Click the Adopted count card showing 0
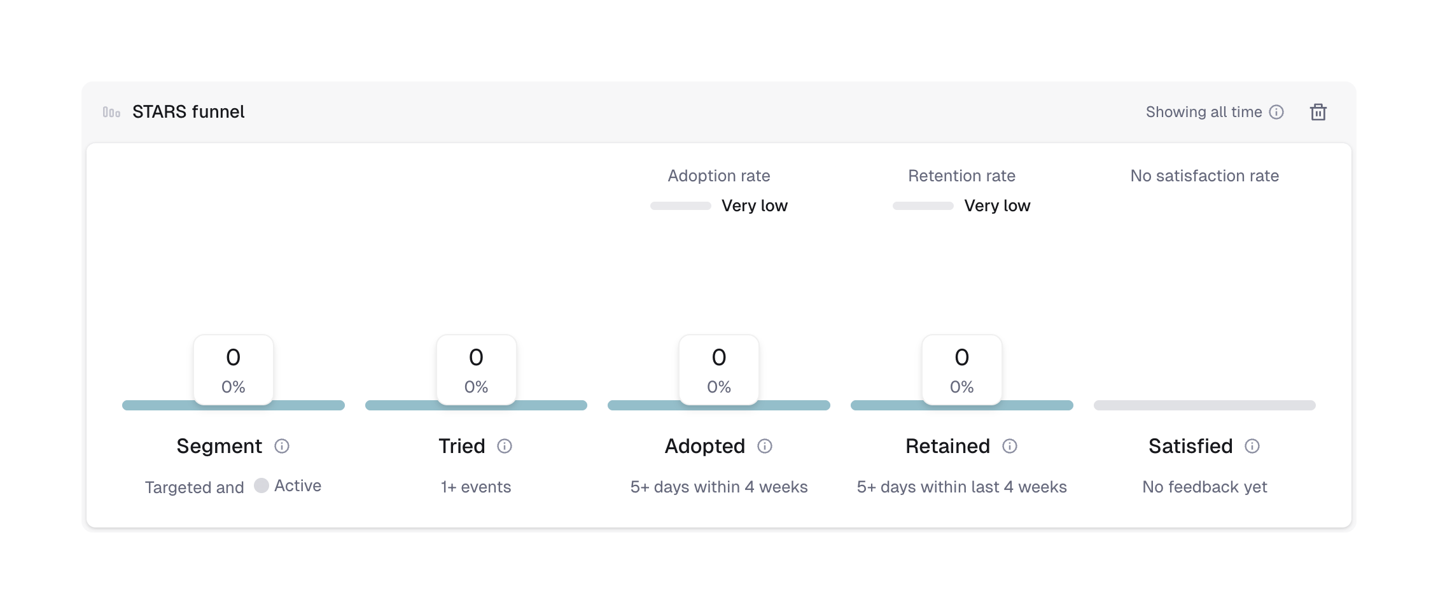The image size is (1438, 614). tap(719, 370)
